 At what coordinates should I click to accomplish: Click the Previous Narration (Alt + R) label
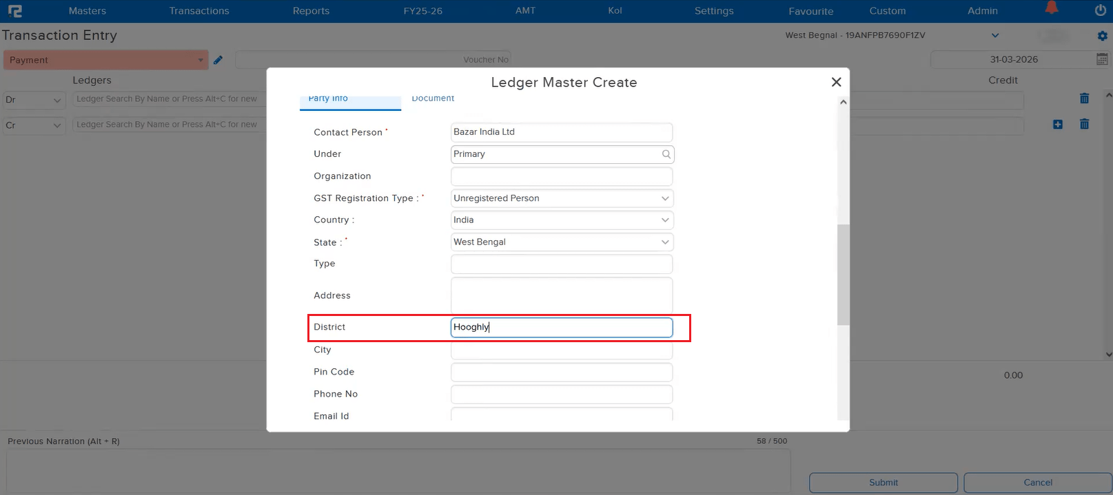click(63, 441)
